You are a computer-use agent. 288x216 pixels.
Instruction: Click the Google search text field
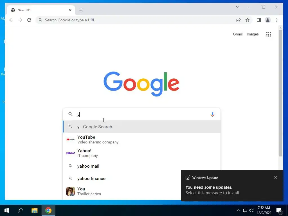coord(141,114)
